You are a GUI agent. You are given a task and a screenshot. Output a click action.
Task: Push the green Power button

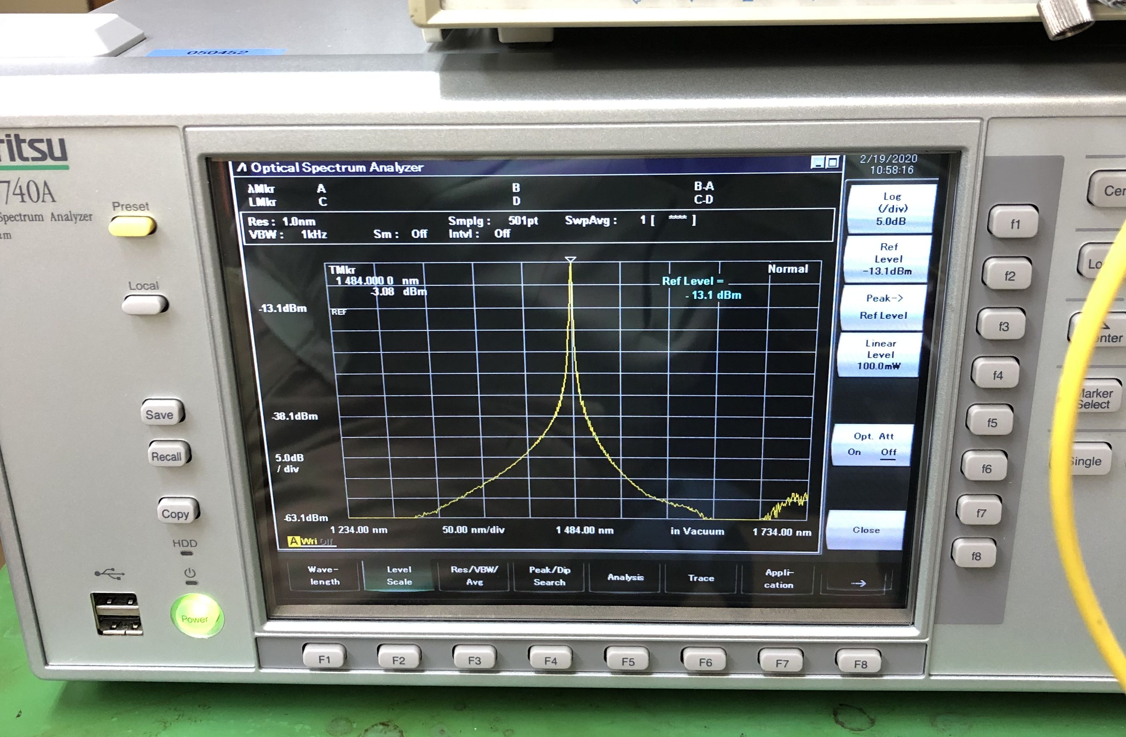(x=196, y=617)
